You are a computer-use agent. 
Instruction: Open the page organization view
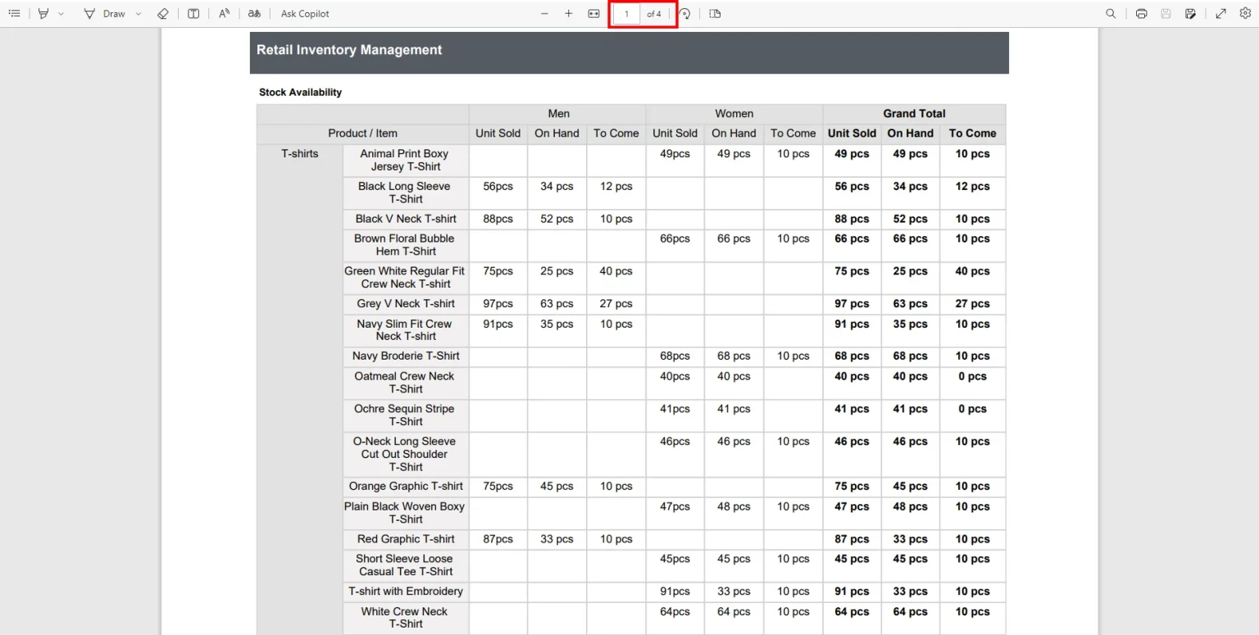click(714, 13)
